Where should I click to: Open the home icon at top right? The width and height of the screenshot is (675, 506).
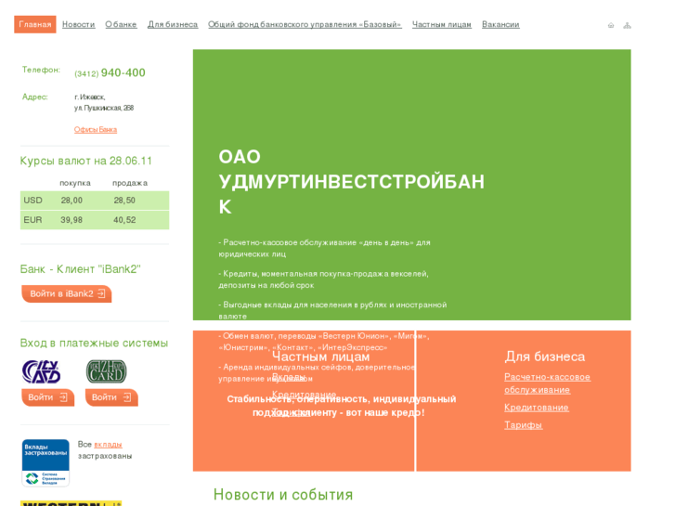(610, 25)
